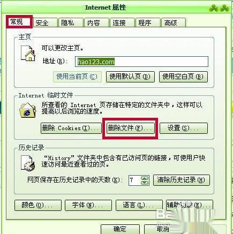This screenshot has height=234, width=233.
Task: Click 使用默认页 button
Action: 130,77
